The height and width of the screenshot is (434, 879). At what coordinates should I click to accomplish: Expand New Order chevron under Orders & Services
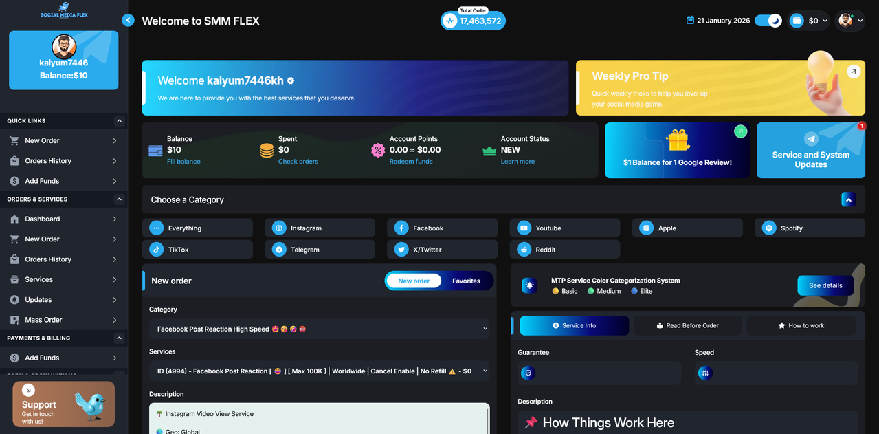115,239
